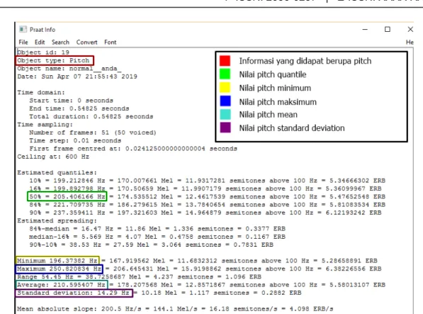Click the yellow legend swatch for pitch minimum
The width and height of the screenshot is (423, 314).
click(225, 87)
